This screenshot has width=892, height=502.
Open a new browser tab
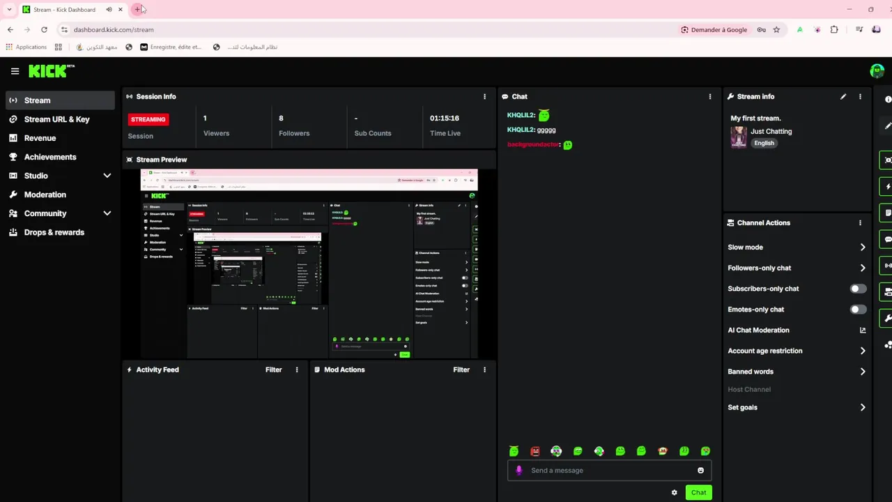pos(137,10)
